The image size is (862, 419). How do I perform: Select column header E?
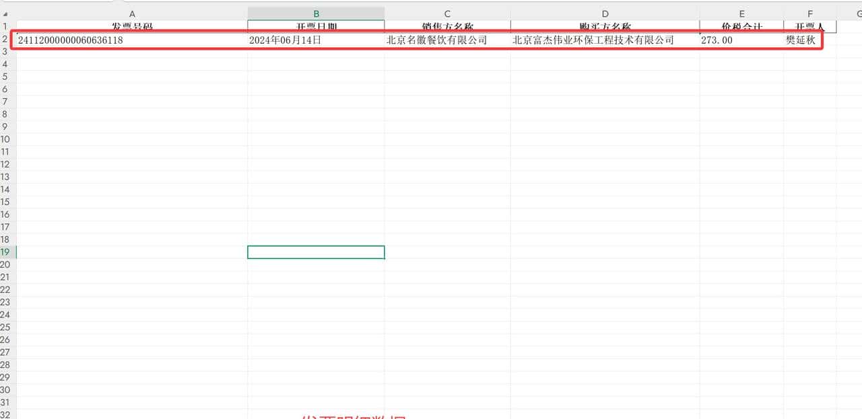741,13
